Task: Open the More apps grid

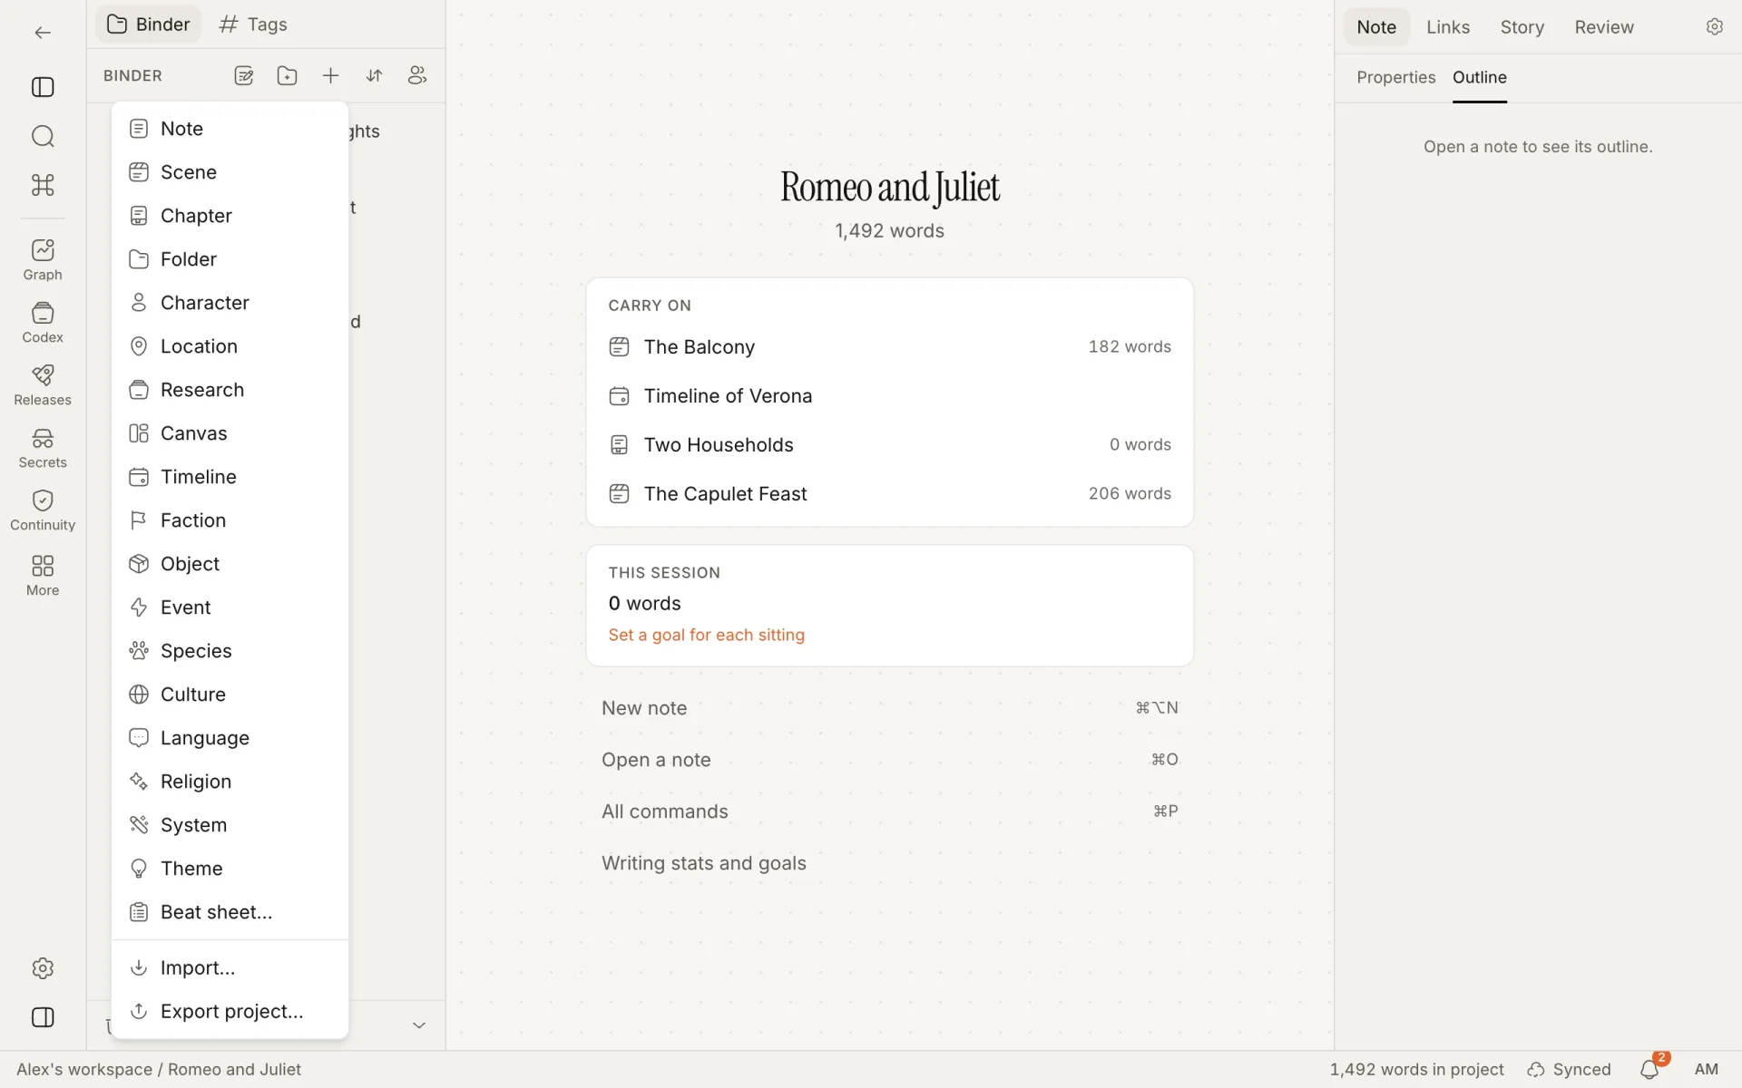Action: click(x=43, y=576)
